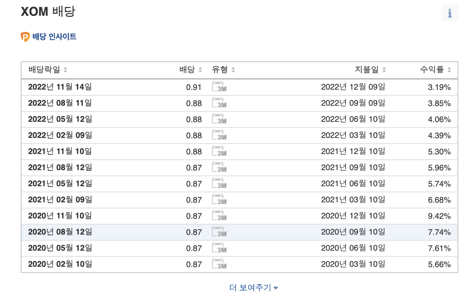
Task: Click payment date 2020년 09월 10일
Action: (x=353, y=232)
